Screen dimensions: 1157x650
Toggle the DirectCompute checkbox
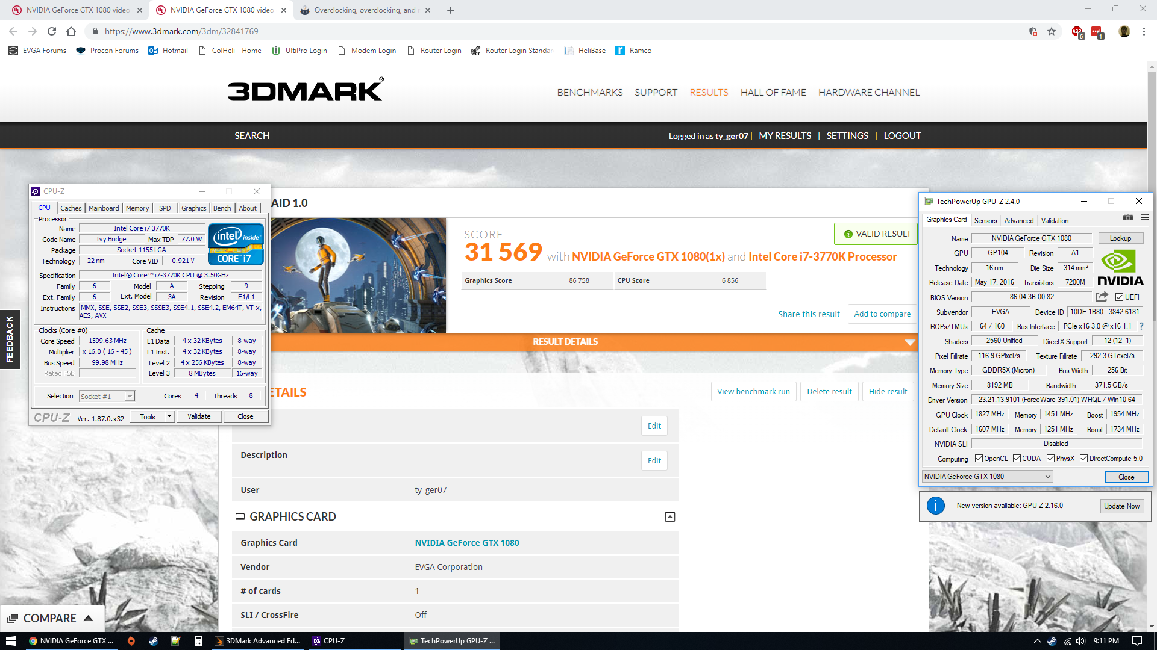coord(1083,459)
